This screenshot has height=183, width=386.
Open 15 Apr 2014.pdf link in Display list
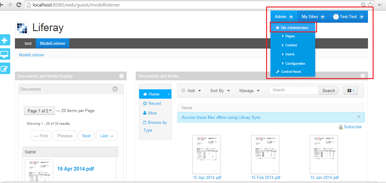click(x=75, y=169)
